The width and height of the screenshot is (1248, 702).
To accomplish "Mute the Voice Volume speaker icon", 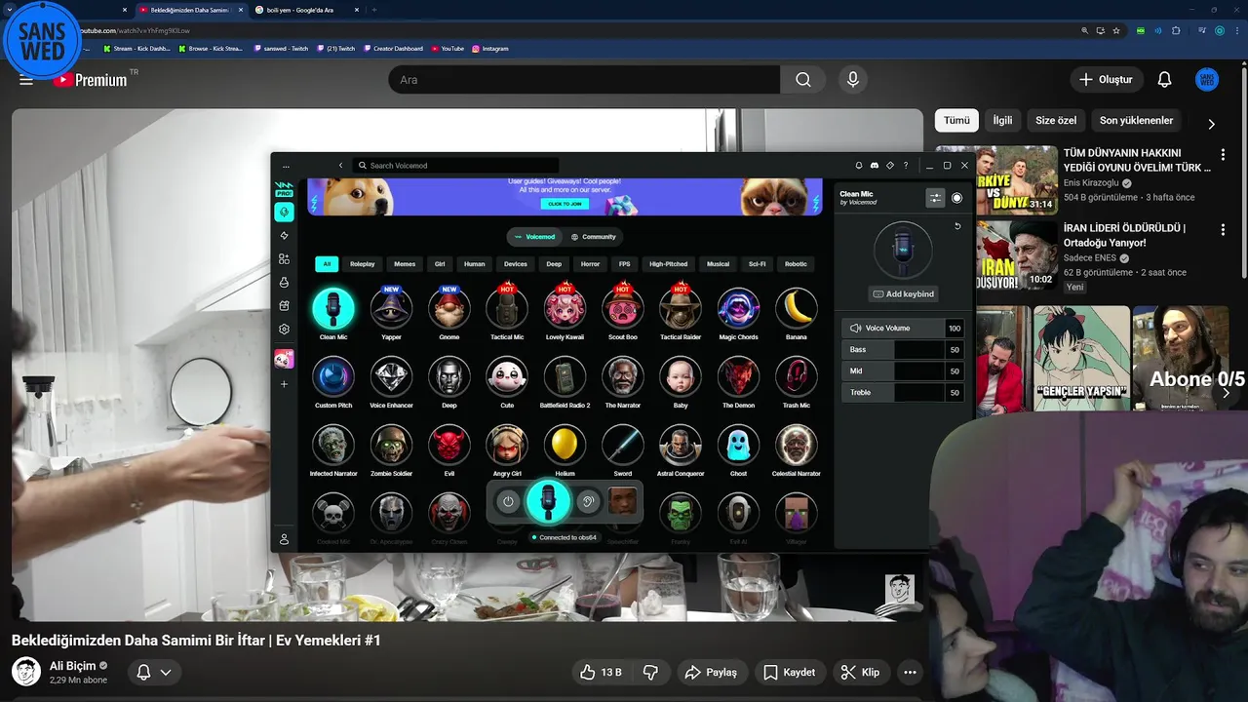I will tap(855, 329).
